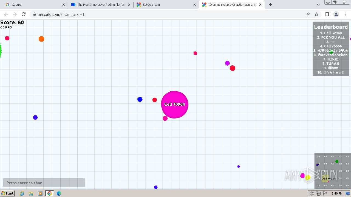Click the Cell 70904 player cell

175,105
